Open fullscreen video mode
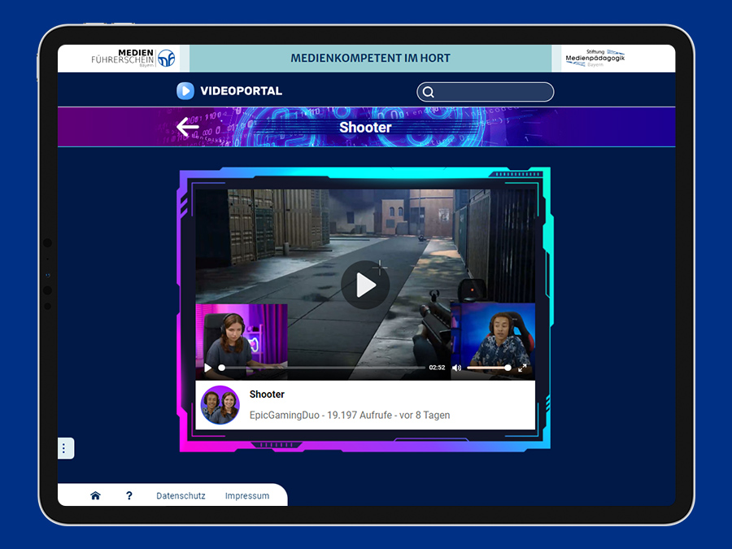The image size is (732, 549). (522, 368)
